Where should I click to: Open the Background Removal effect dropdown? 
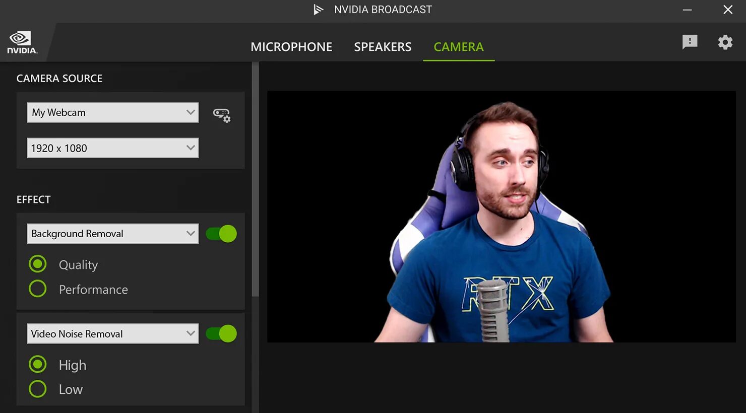(112, 233)
